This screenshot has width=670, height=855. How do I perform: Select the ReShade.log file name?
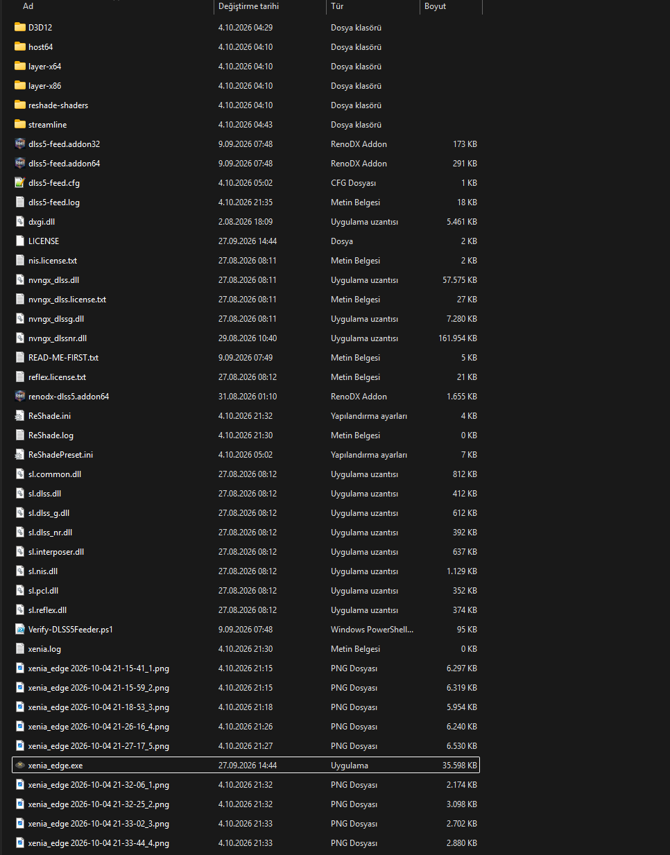tap(51, 435)
